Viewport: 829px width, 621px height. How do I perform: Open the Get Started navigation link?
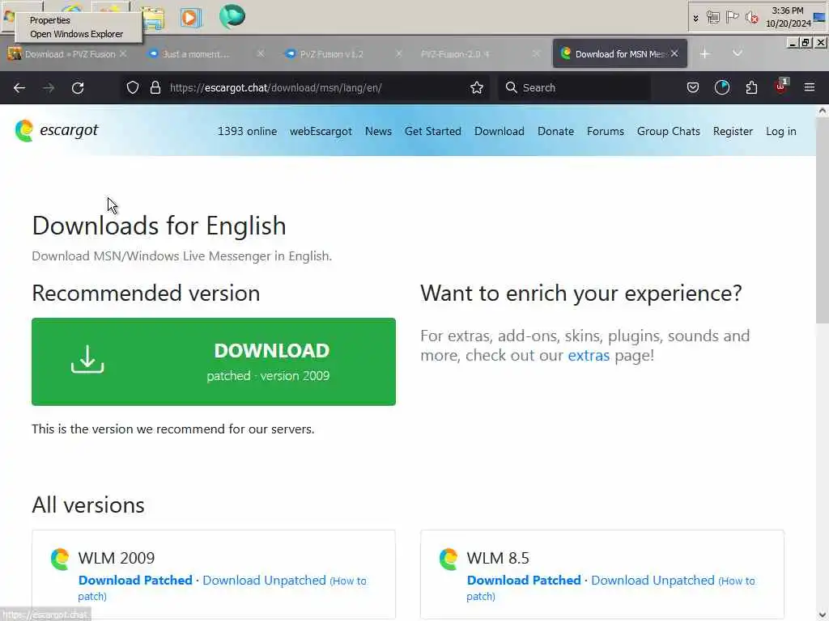[433, 131]
